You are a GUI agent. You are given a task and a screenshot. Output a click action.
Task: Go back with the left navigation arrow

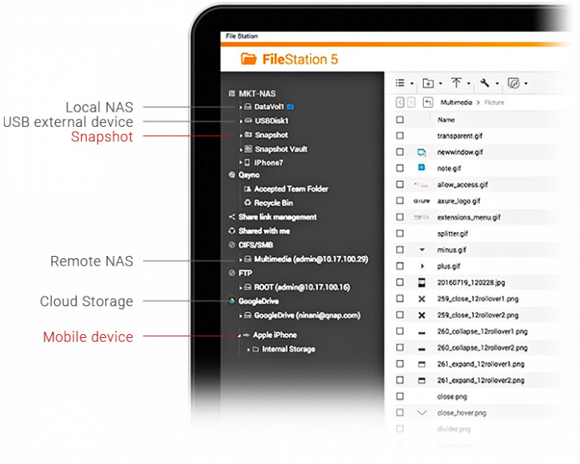pyautogui.click(x=400, y=103)
